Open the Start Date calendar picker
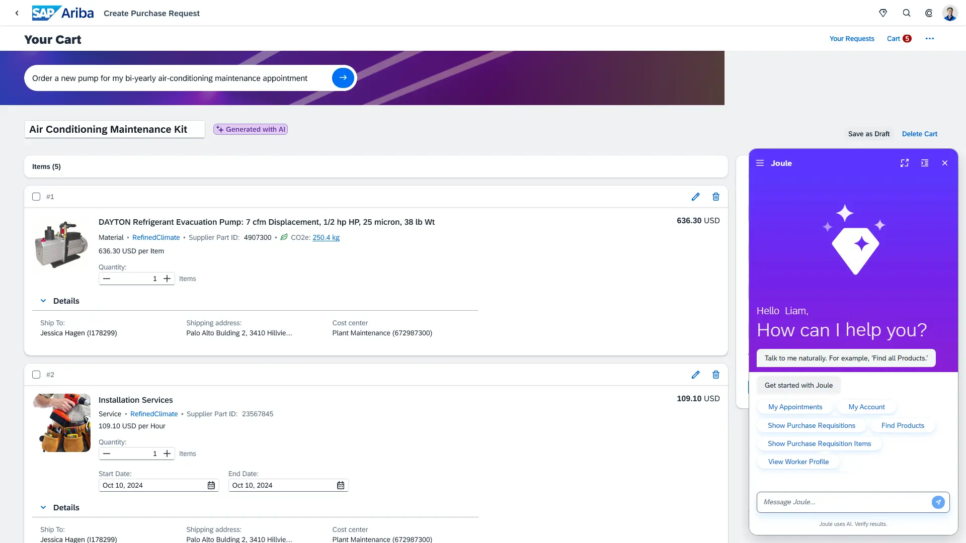The image size is (966, 543). [x=211, y=485]
